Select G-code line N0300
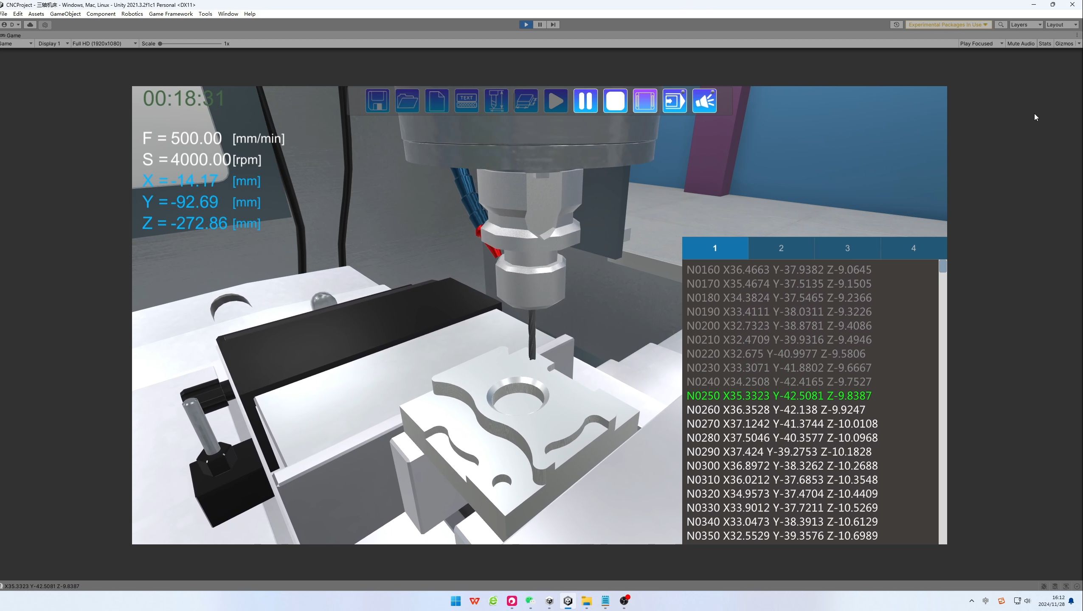Viewport: 1083px width, 611px height. pos(782,465)
